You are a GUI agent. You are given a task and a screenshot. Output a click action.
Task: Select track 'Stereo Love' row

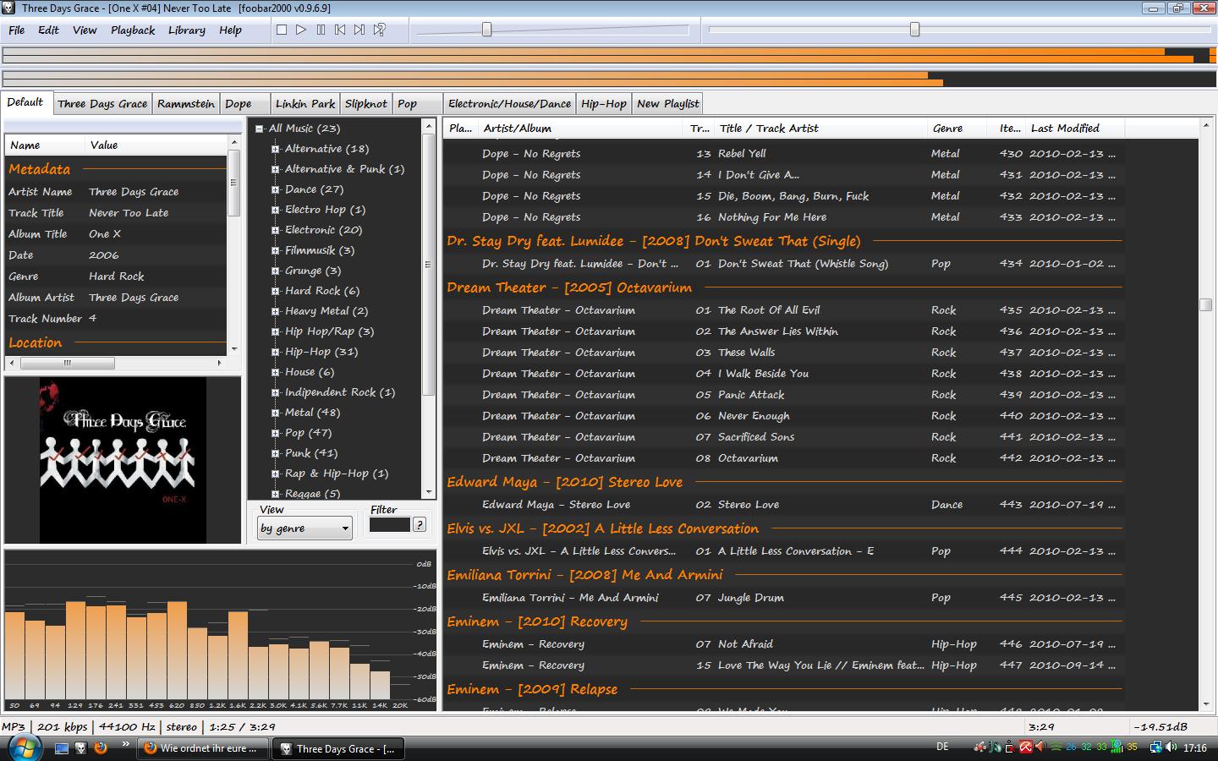pyautogui.click(x=784, y=505)
